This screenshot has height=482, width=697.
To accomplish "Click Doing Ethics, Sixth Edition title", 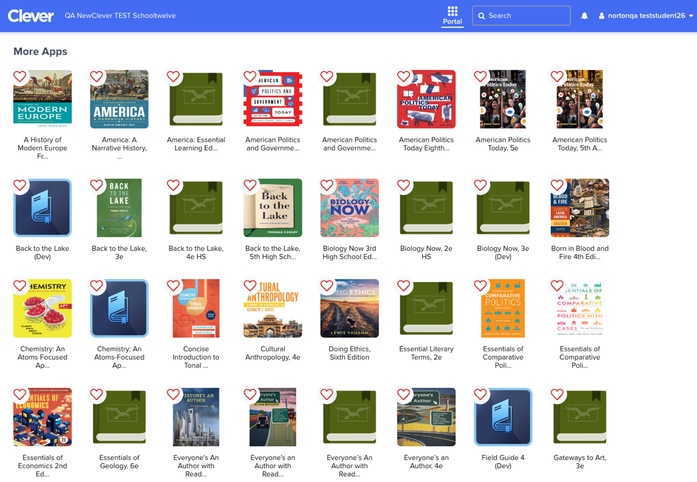I will pyautogui.click(x=349, y=353).
